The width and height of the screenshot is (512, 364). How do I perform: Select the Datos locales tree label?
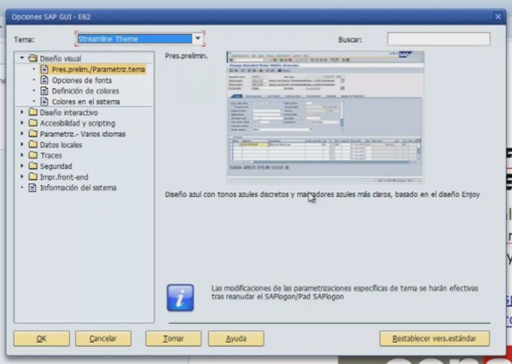coord(61,145)
